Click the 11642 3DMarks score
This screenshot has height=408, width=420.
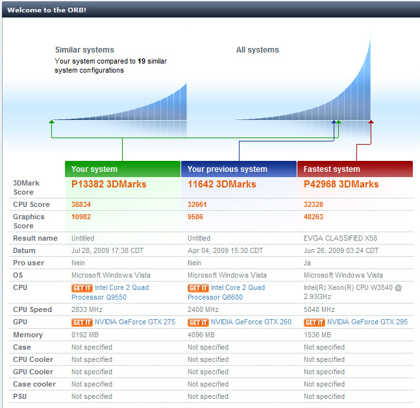[x=222, y=184]
